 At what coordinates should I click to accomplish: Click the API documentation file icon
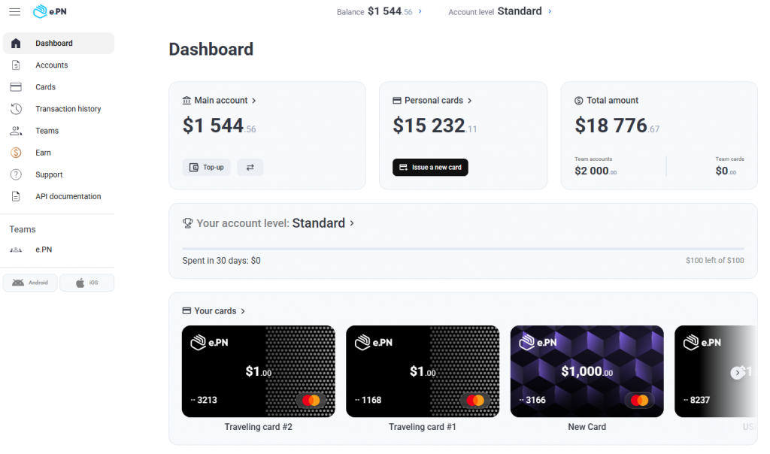tap(16, 196)
